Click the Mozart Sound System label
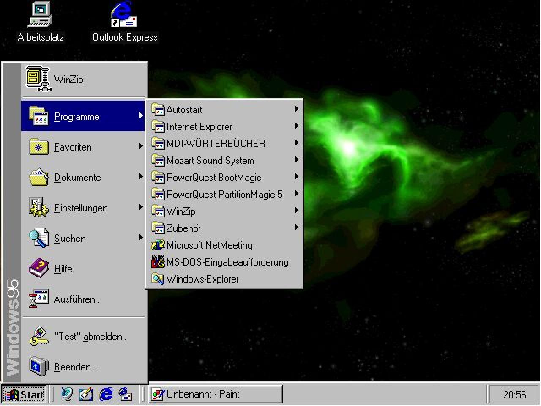Screen dimensions: 541x406 click(x=210, y=160)
